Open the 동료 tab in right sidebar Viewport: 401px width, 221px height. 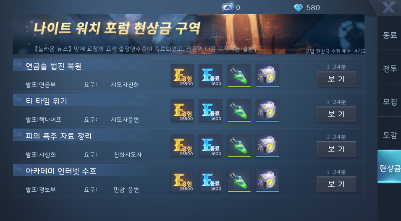(389, 35)
